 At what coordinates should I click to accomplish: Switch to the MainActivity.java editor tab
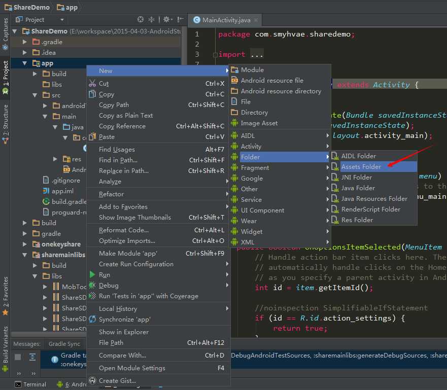point(226,20)
